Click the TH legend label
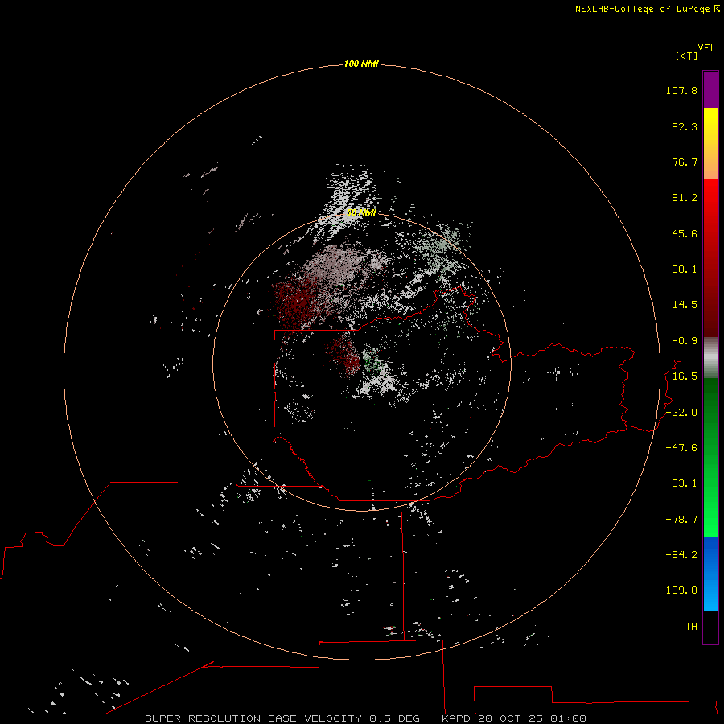This screenshot has height=724, width=724. point(691,627)
